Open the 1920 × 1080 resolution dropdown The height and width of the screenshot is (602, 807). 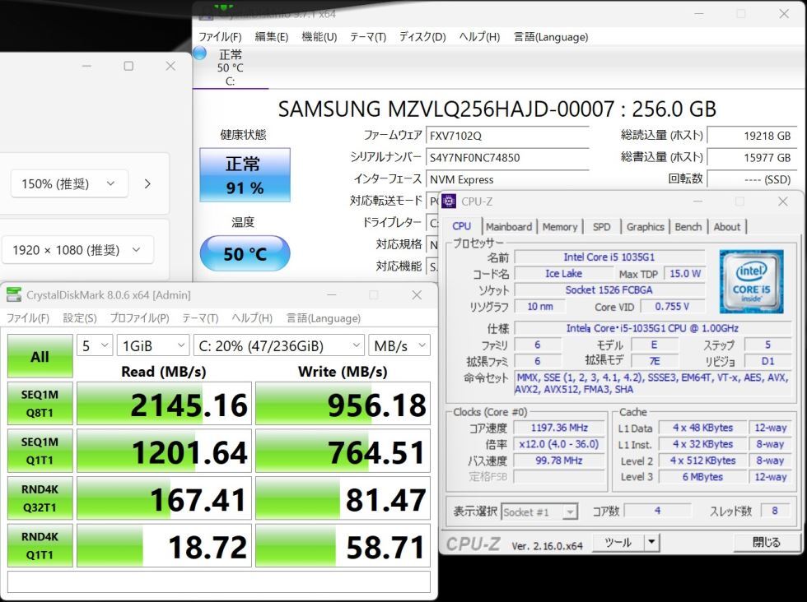click(x=77, y=248)
